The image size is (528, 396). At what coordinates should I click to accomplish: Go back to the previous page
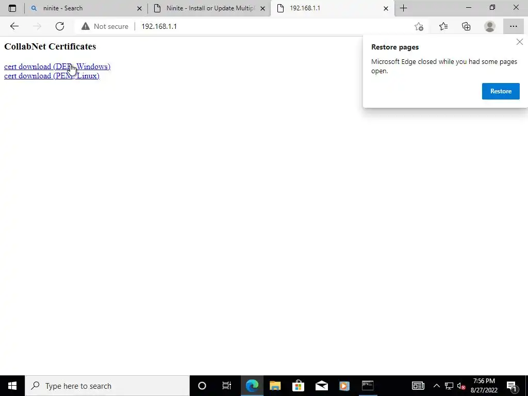14,26
